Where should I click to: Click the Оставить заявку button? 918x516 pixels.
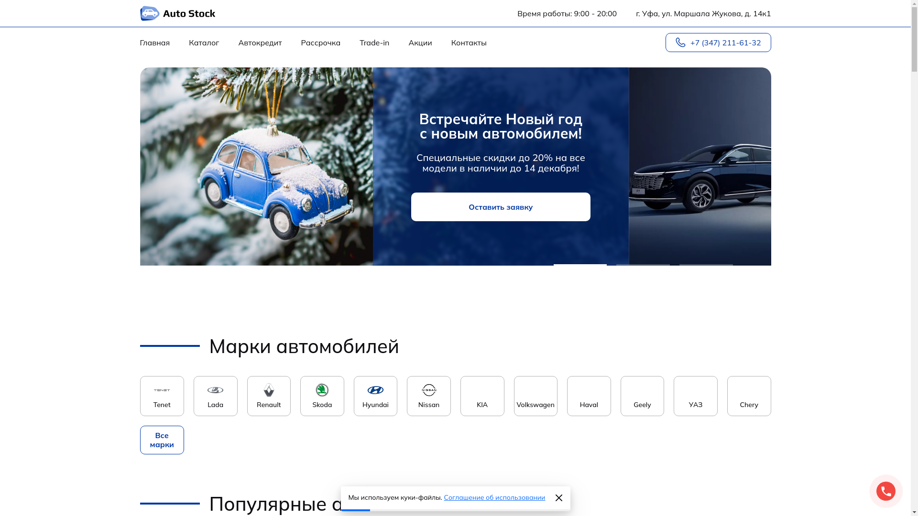click(x=501, y=207)
